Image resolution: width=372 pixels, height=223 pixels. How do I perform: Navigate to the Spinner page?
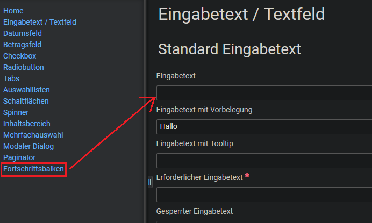point(16,112)
